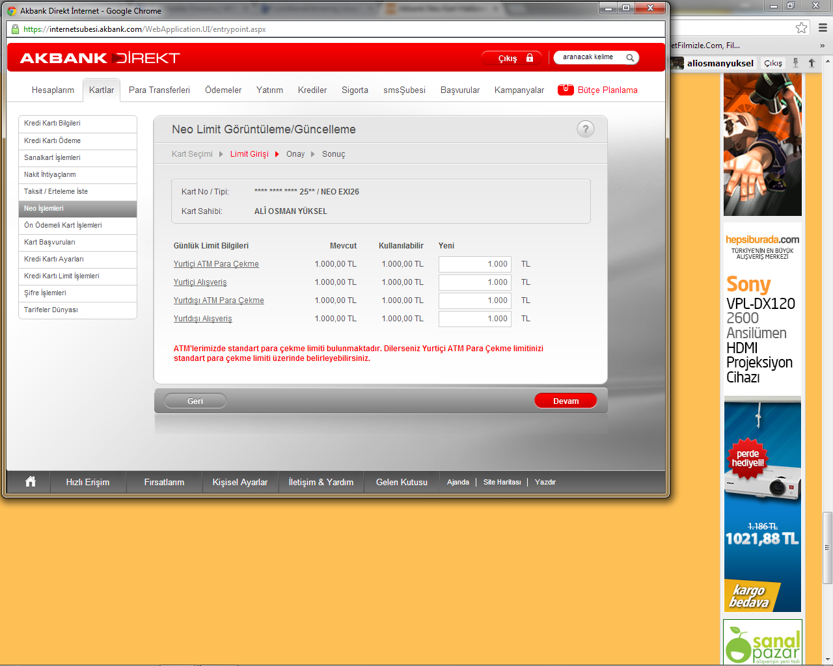Click the pin icon beside Çıkış
This screenshot has width=833, height=666.
click(x=795, y=63)
